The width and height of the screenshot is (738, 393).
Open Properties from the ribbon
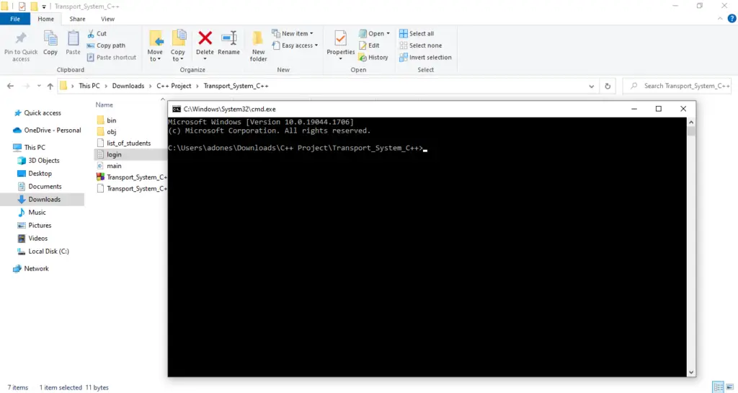pos(341,39)
